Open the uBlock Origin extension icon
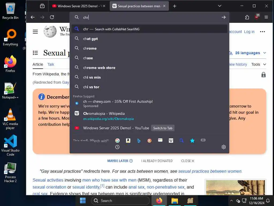Screen dimensions: 274x206 click(x=257, y=17)
